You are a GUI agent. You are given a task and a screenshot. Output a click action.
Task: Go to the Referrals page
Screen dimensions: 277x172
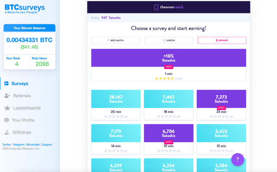22,96
